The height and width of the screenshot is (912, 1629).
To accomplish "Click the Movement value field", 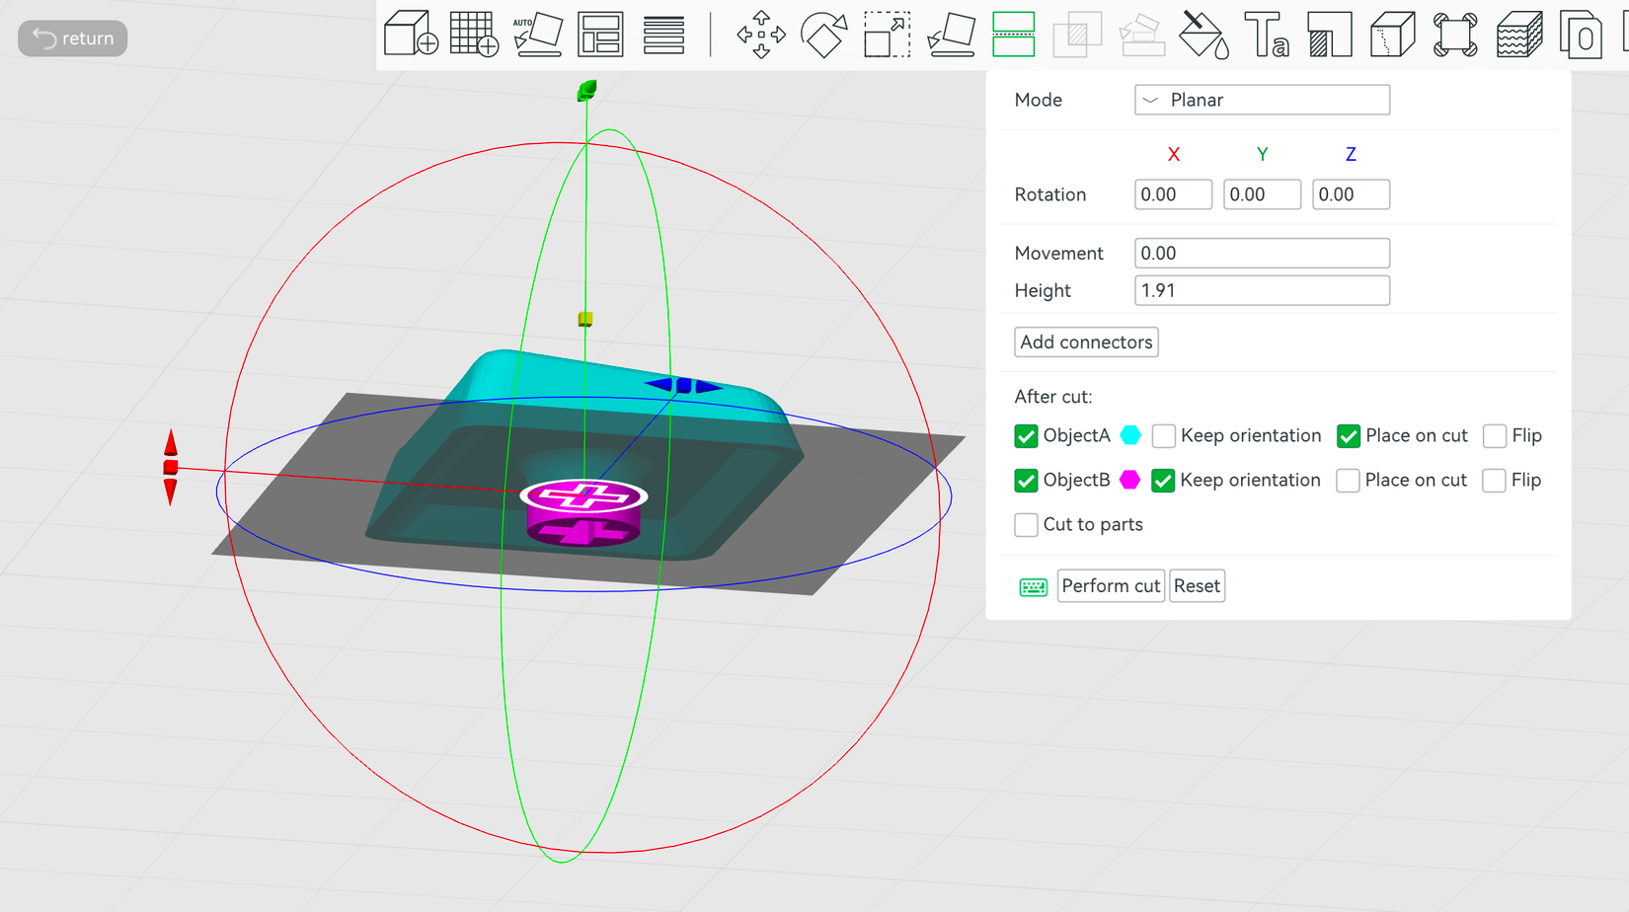I will pos(1262,254).
